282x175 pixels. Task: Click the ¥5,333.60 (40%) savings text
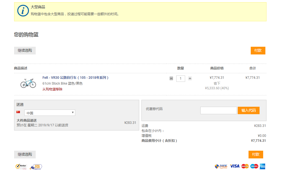pos(217,88)
